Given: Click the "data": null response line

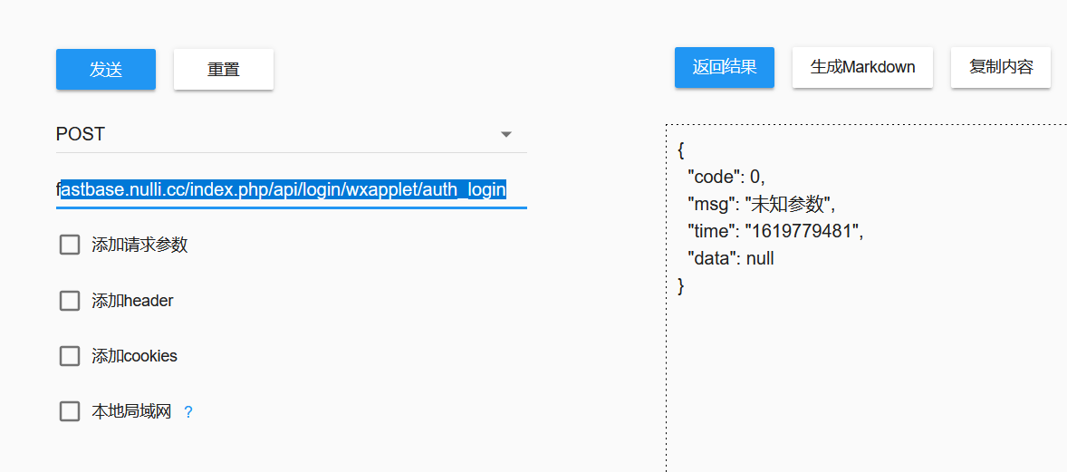Looking at the screenshot, I should click(x=731, y=258).
